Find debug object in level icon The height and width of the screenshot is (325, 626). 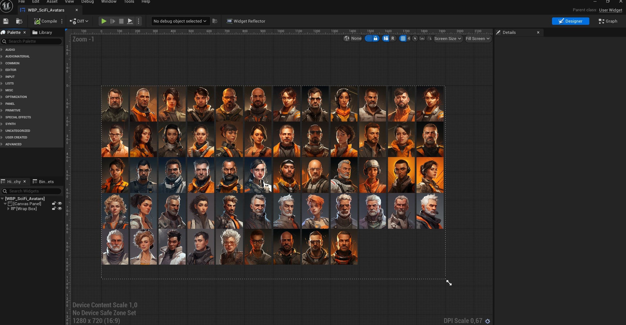215,21
